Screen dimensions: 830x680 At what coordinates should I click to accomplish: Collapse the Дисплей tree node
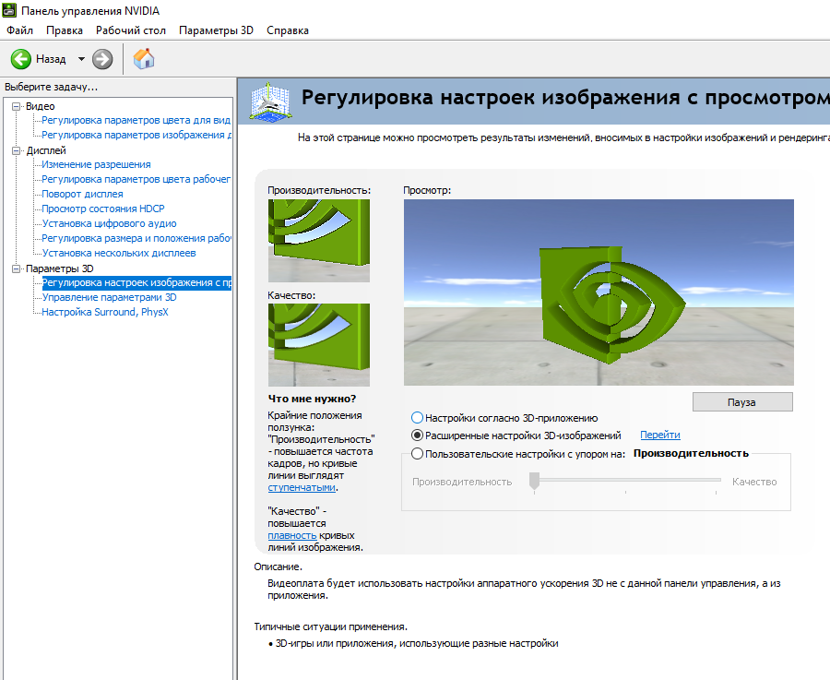(x=17, y=151)
